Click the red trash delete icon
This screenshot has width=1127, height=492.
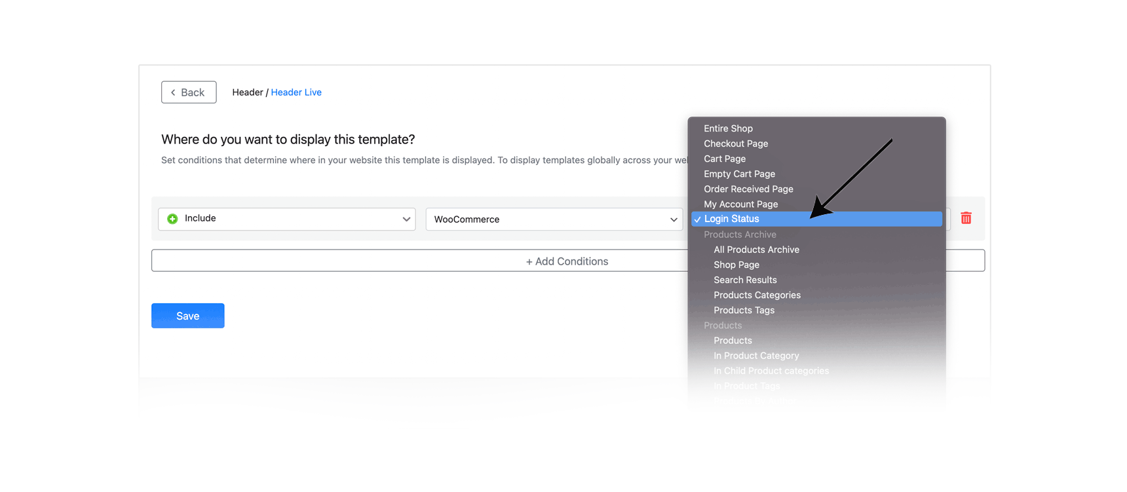(966, 218)
